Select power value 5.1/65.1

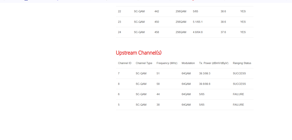[198, 22]
